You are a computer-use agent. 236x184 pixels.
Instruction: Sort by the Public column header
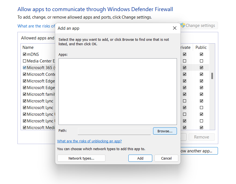[x=201, y=47]
